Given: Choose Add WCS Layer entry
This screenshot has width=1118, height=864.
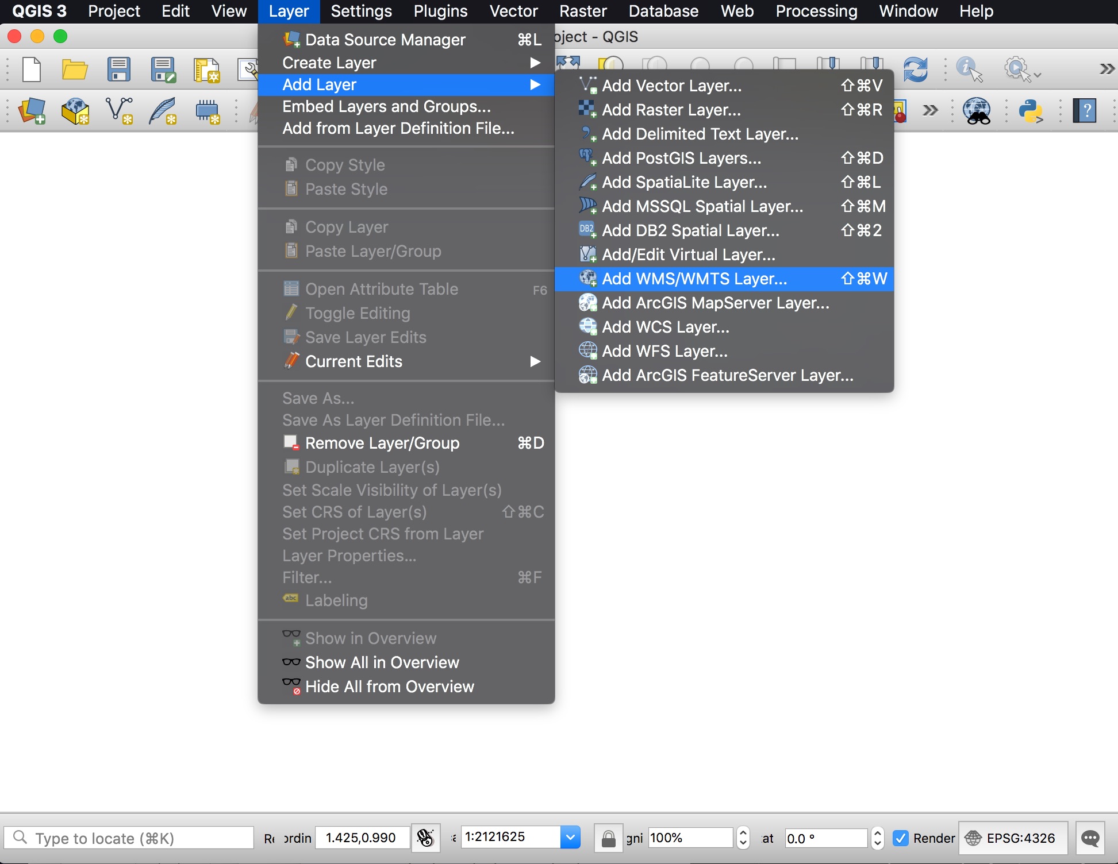Looking at the screenshot, I should click(x=724, y=327).
